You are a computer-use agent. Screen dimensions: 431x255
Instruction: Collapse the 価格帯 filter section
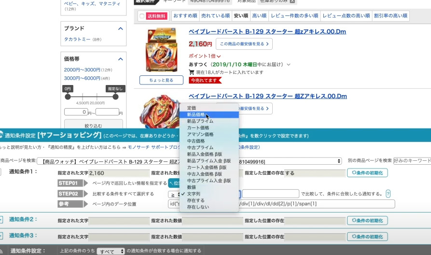(120, 59)
